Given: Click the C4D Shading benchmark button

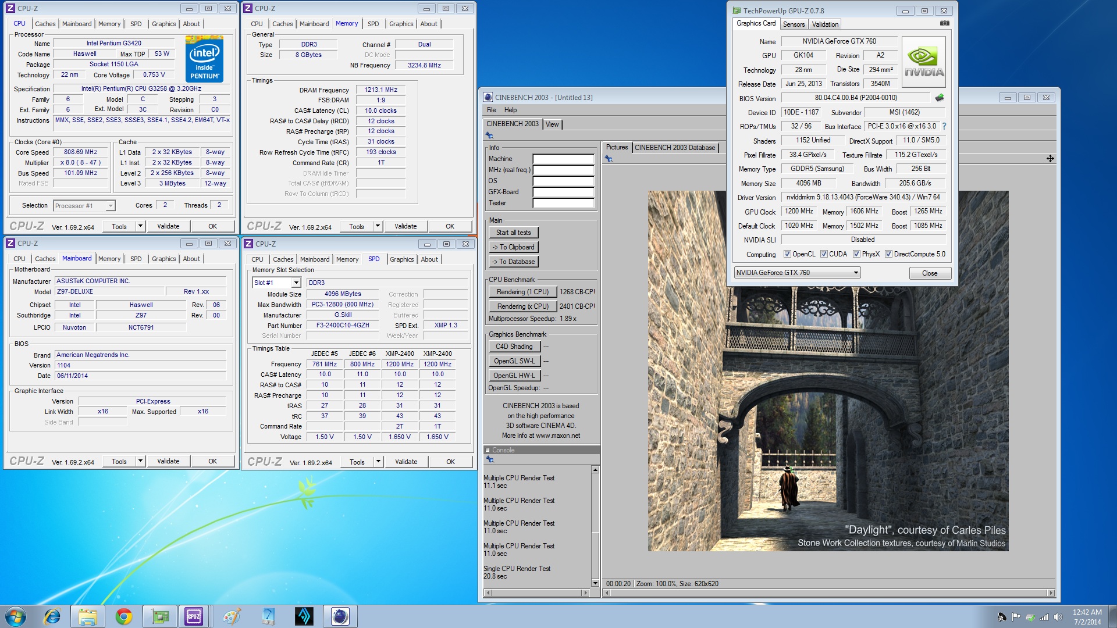Looking at the screenshot, I should (514, 347).
